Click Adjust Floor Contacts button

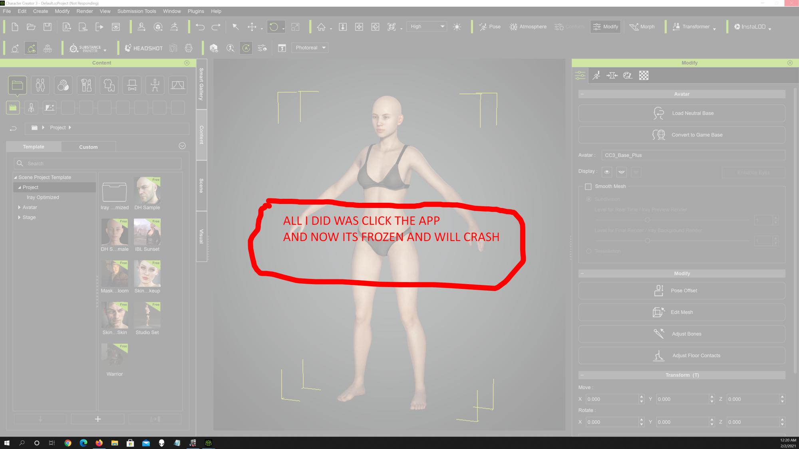(682, 356)
